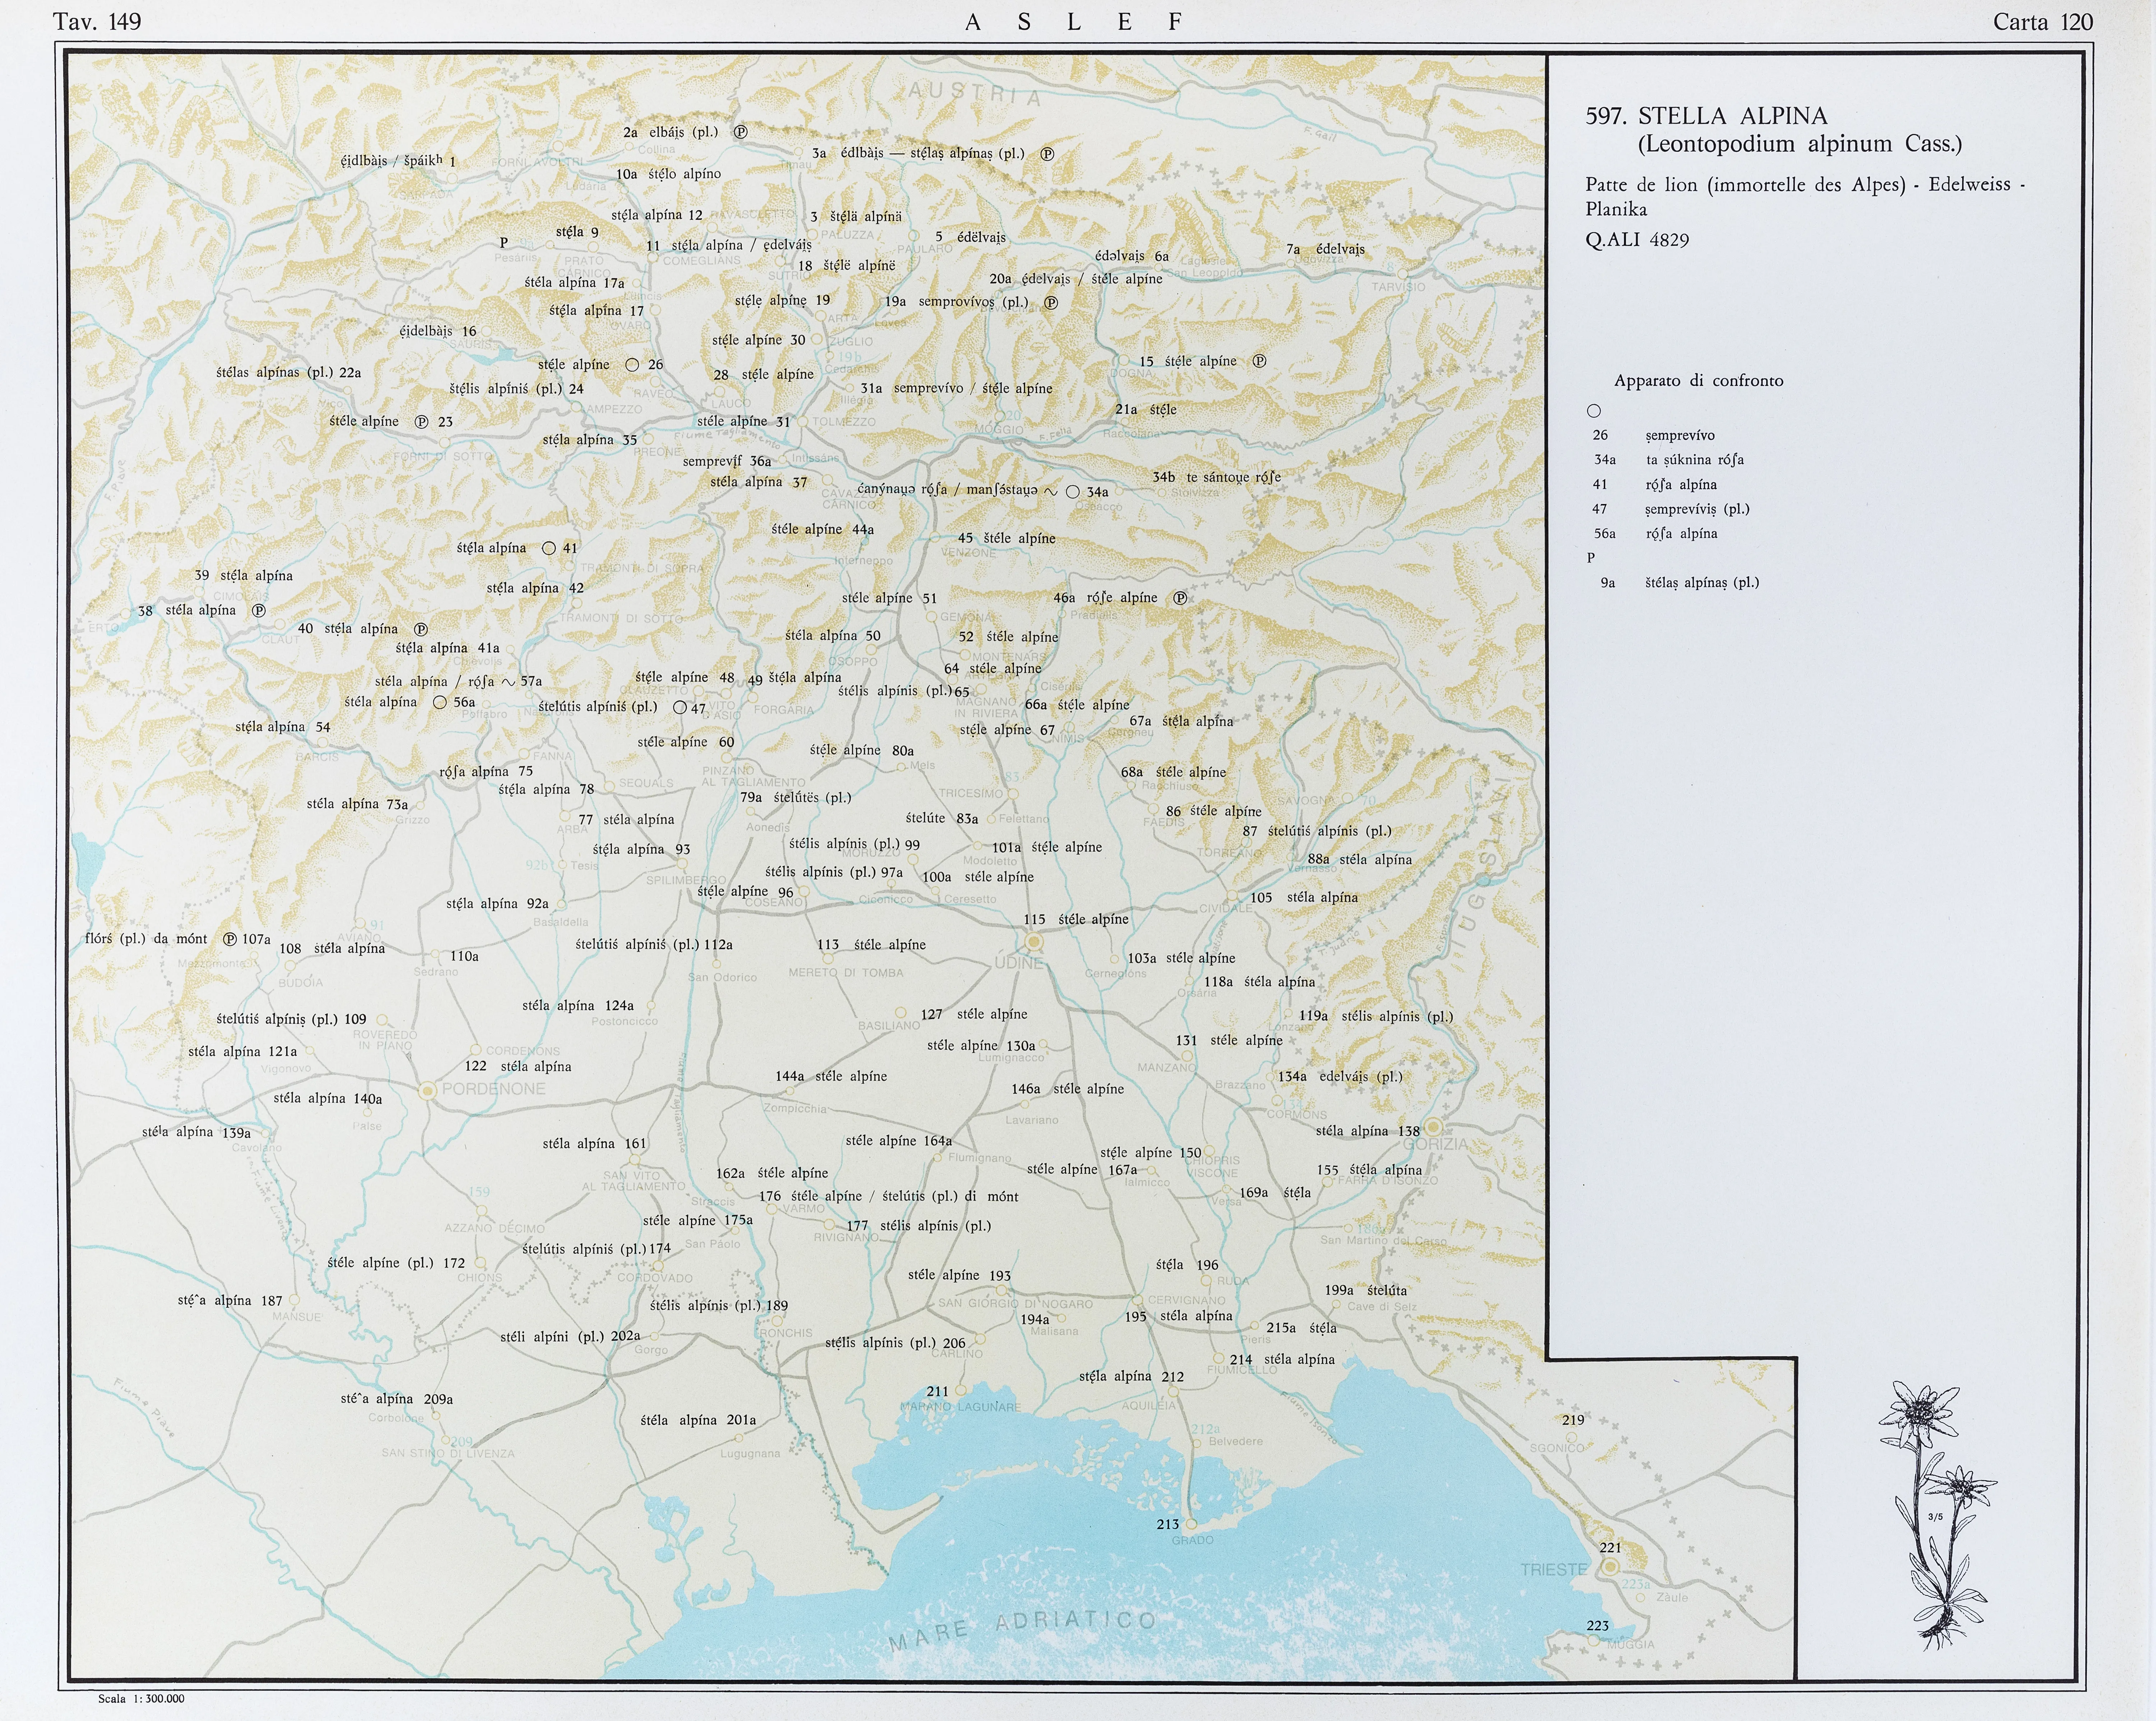The image size is (2156, 1721).
Task: Click the Trieste city marker circle
Action: point(1610,1567)
